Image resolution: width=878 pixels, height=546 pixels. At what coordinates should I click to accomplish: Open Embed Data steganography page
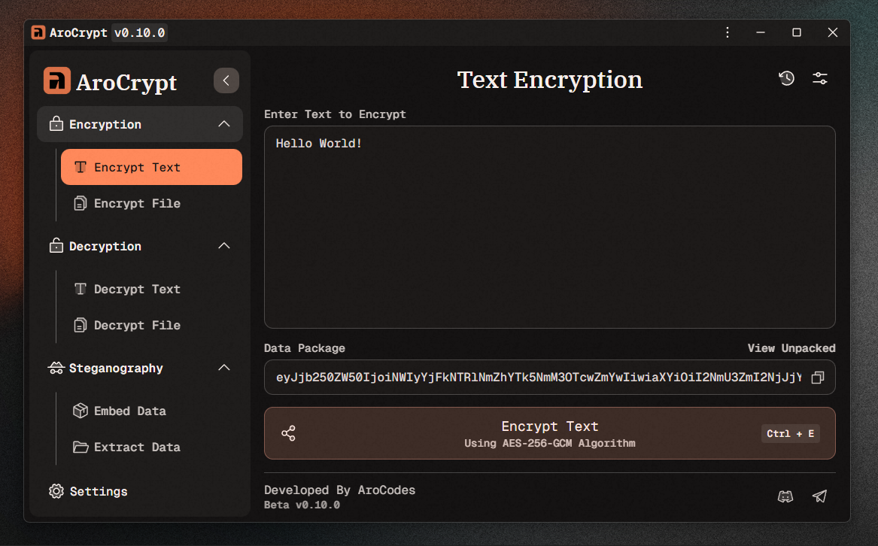click(152, 411)
